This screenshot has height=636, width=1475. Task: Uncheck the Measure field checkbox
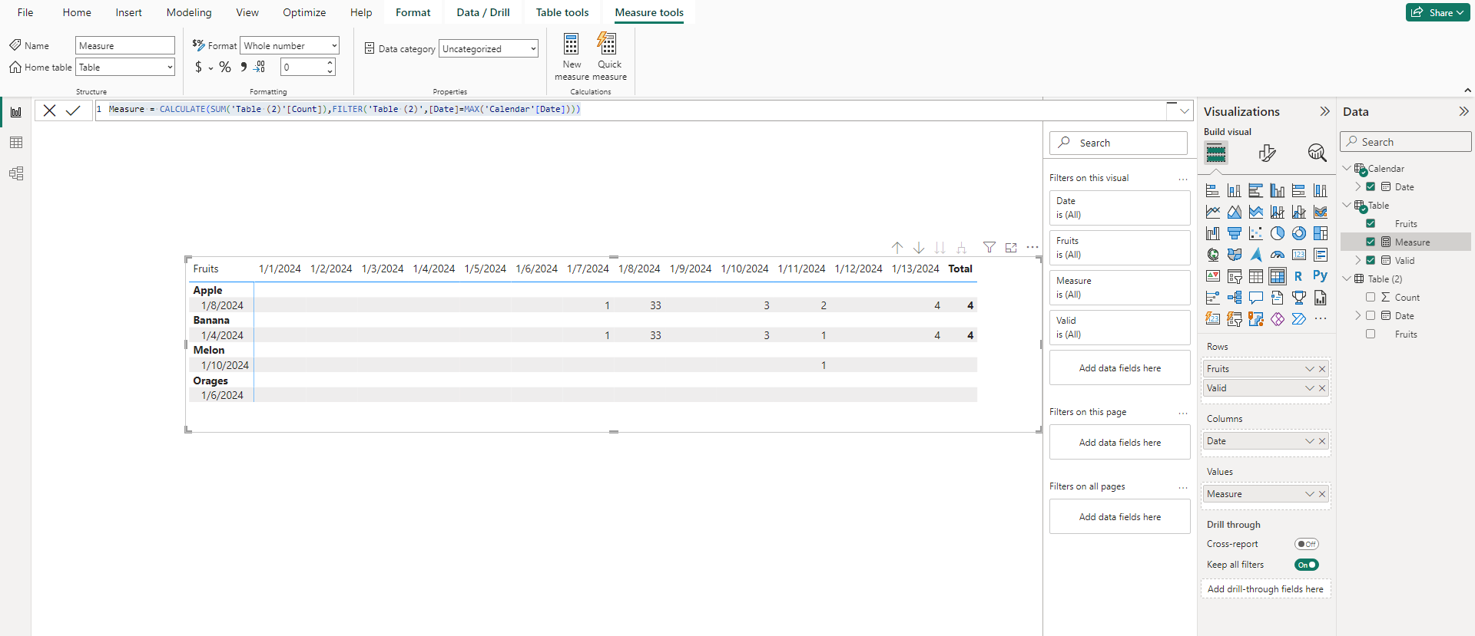(1371, 242)
